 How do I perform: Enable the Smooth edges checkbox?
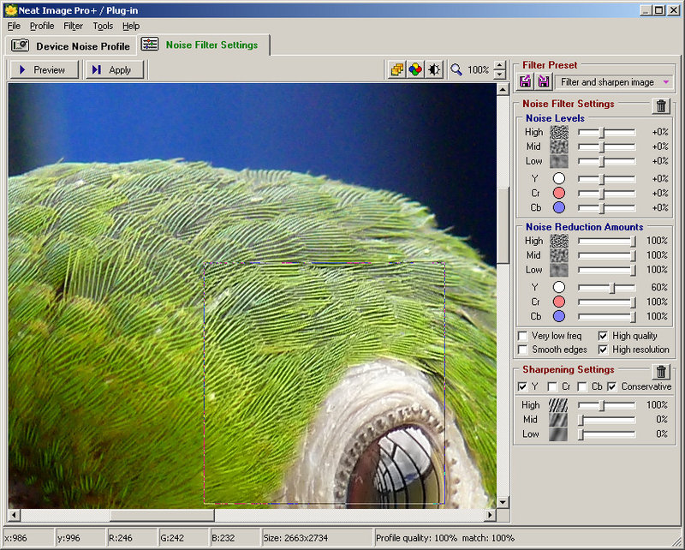(522, 350)
